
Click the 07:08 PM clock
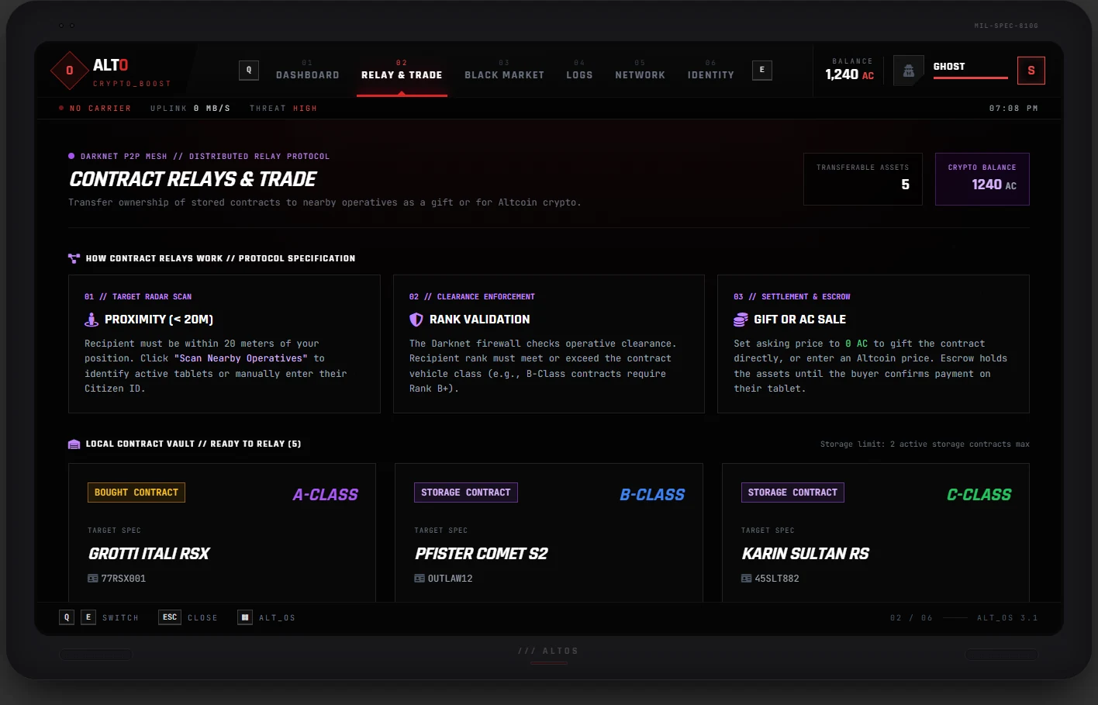pos(1013,109)
